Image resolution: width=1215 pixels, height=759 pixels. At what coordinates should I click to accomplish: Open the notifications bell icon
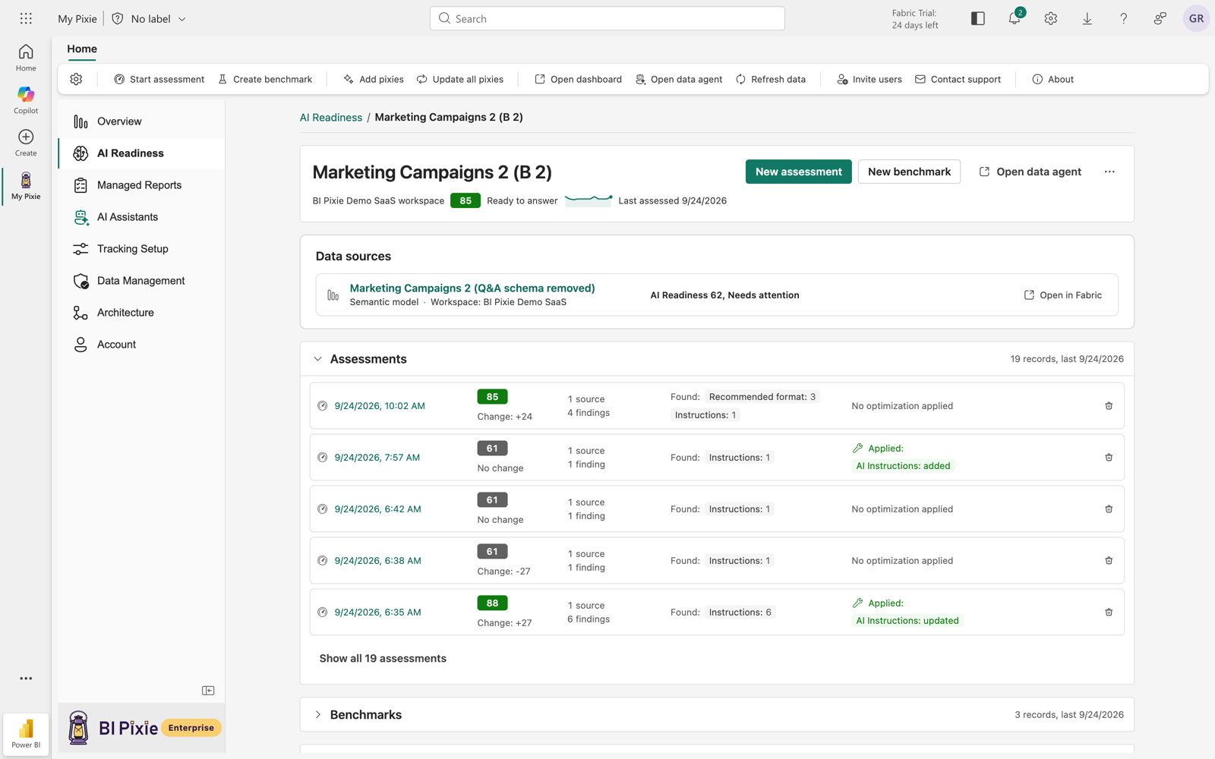click(1015, 18)
